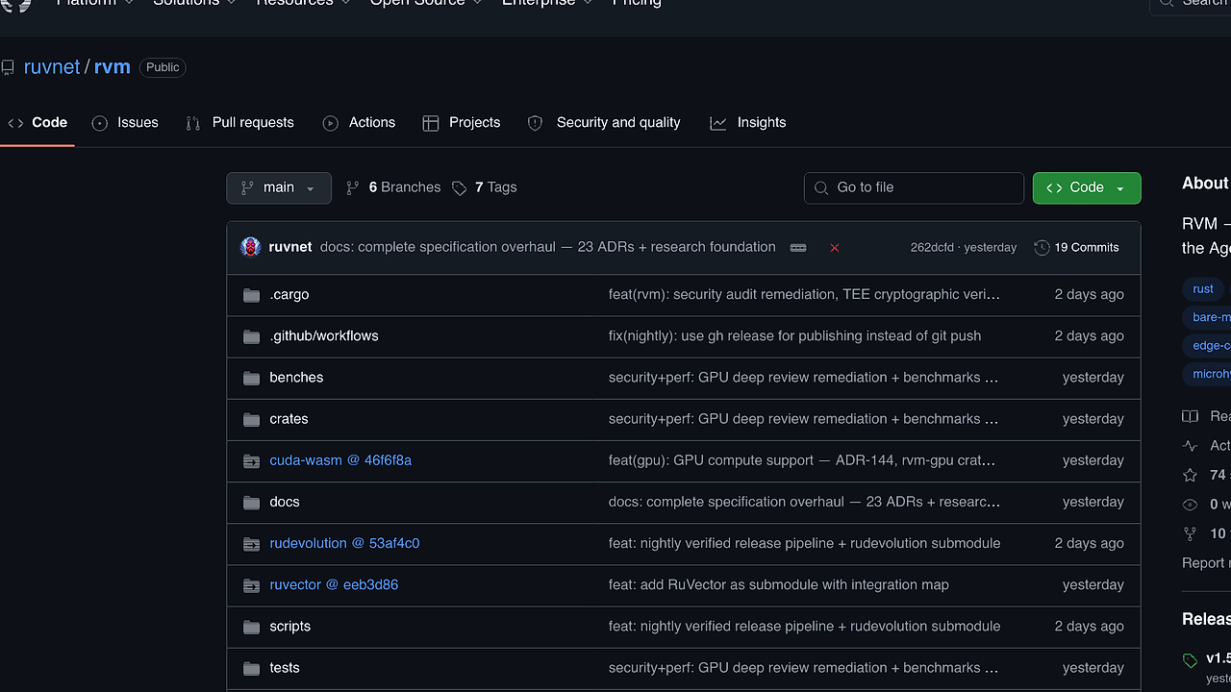Go to the Actions tab

pyautogui.click(x=359, y=123)
